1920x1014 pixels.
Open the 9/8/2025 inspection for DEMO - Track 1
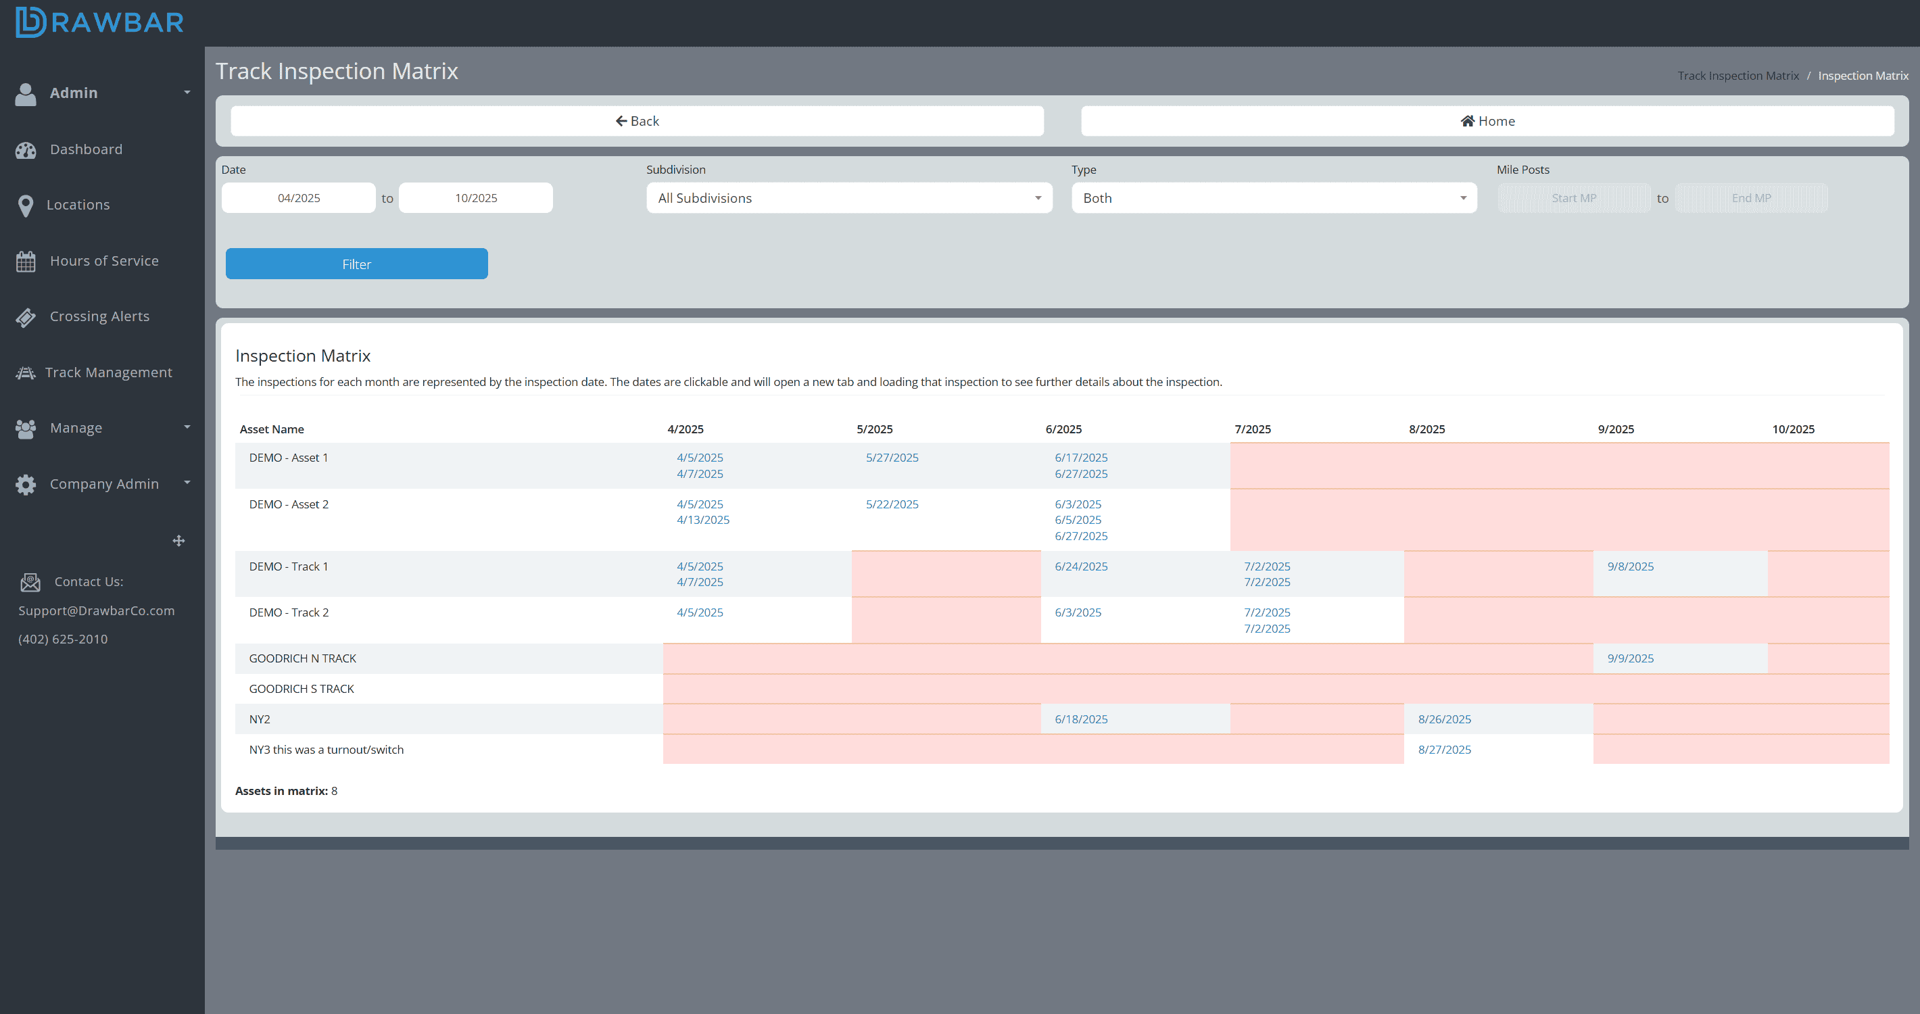coord(1629,566)
